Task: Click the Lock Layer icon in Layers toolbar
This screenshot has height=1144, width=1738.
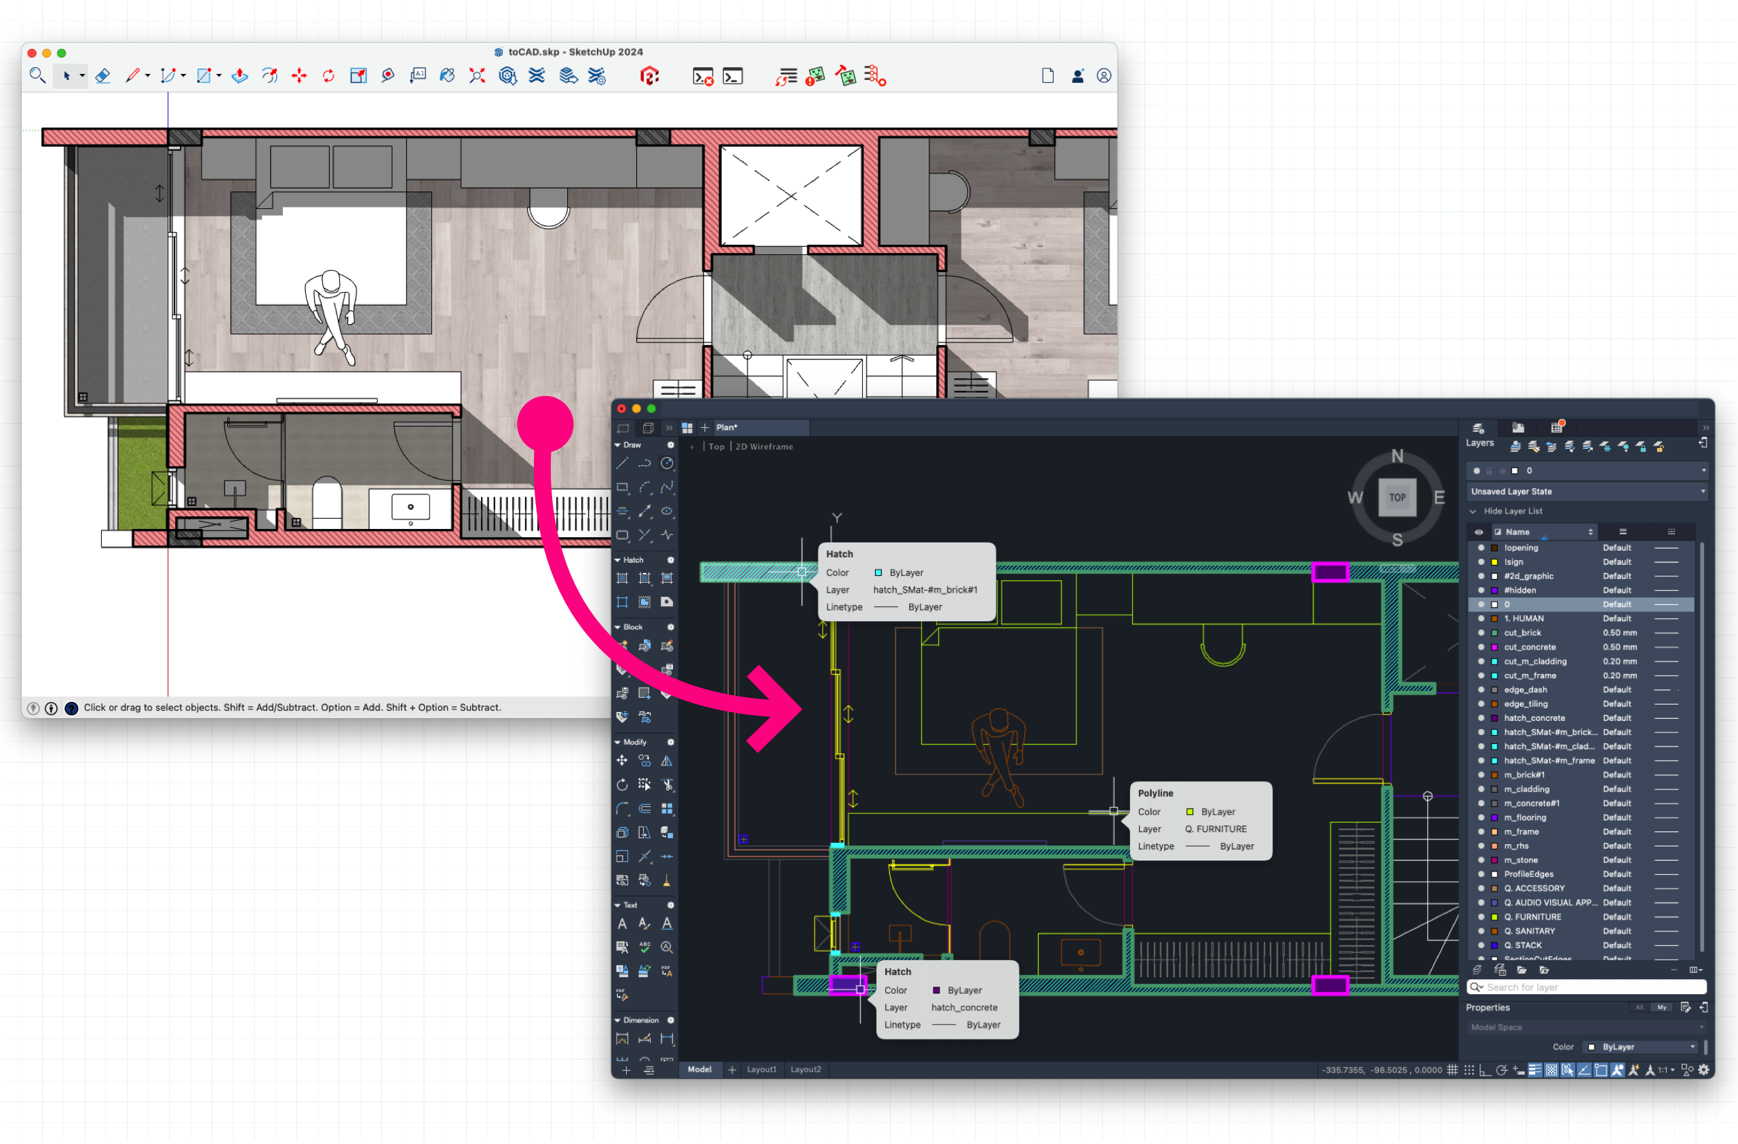Action: (x=1641, y=446)
